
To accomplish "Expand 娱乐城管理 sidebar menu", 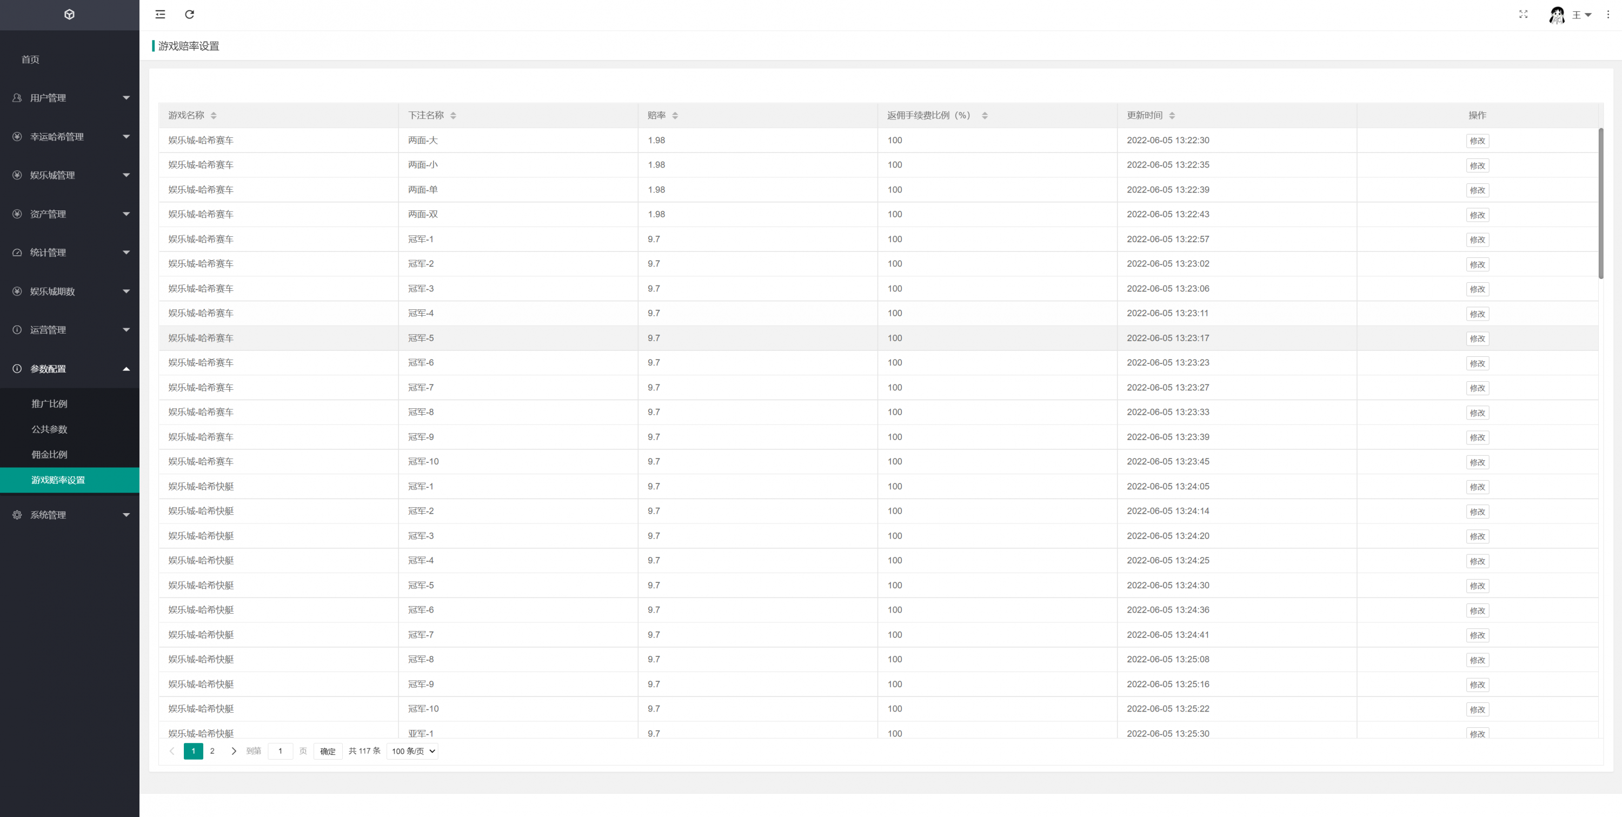I will point(69,175).
